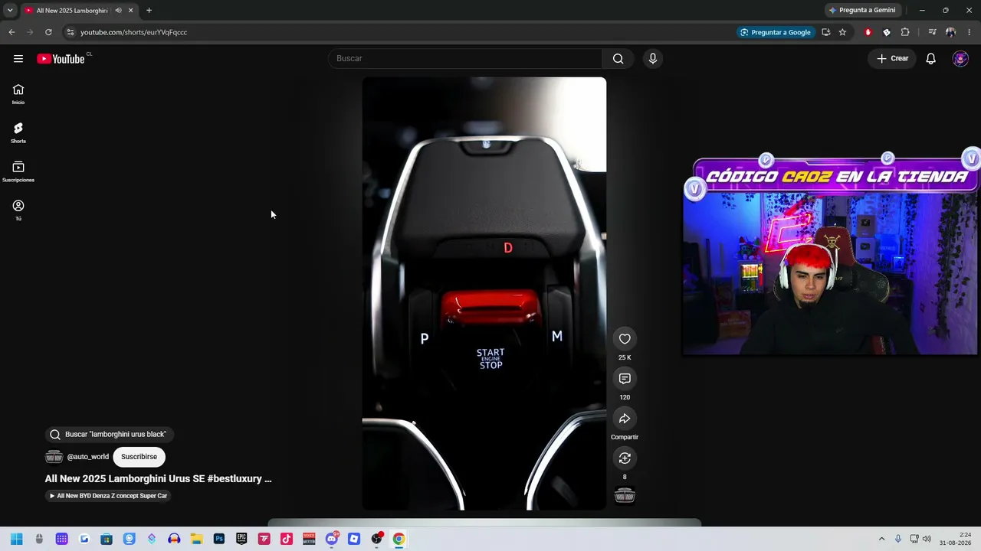Open a new browser tab
The image size is (981, 551).
pos(149,11)
